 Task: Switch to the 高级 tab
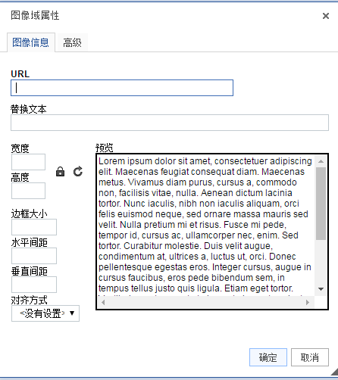coord(72,42)
